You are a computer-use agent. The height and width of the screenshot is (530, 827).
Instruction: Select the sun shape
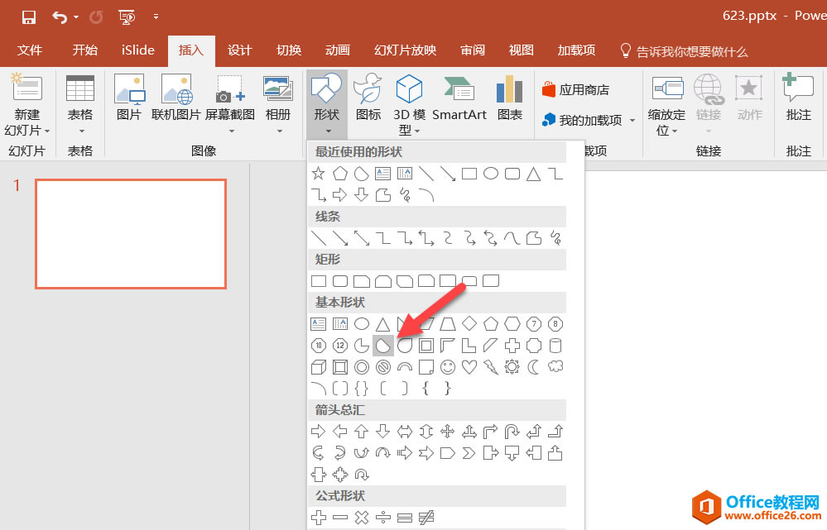[512, 366]
